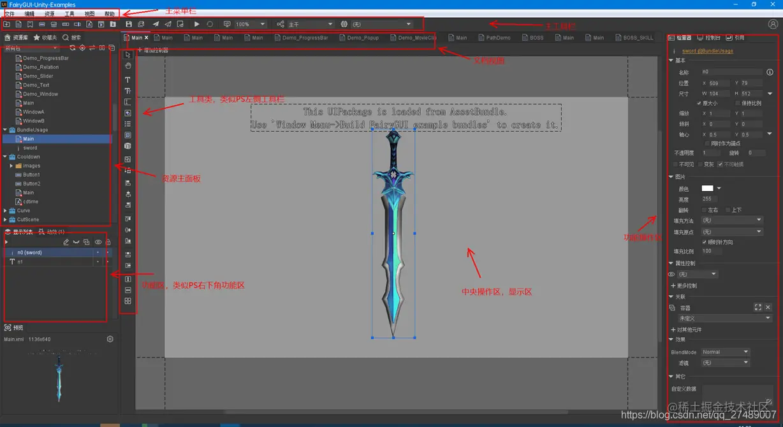Toggle the 顺时针方向 clockwise checkbox
This screenshot has height=427, width=783.
point(704,242)
